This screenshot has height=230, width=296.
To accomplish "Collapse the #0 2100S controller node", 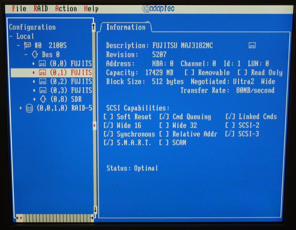I will (18, 45).
